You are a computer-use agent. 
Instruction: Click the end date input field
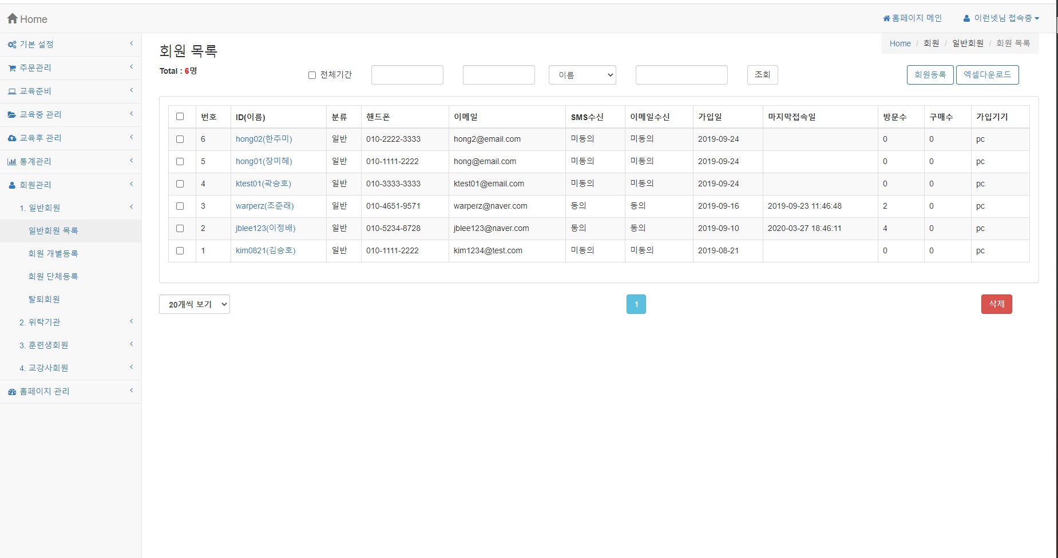[499, 75]
